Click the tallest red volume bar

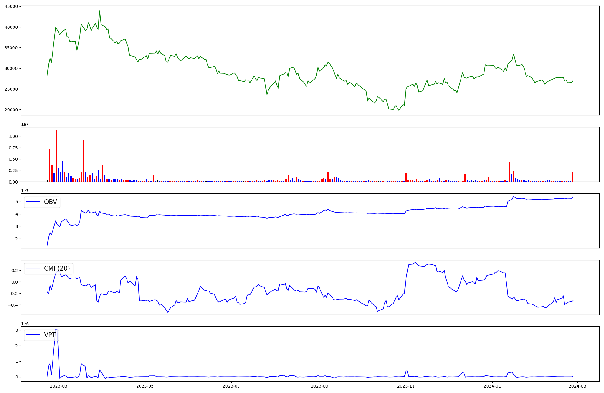56,156
